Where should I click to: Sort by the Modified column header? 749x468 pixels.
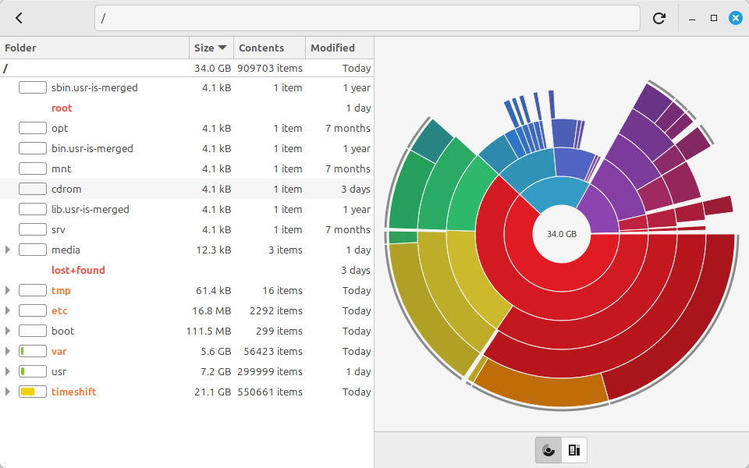(339, 48)
